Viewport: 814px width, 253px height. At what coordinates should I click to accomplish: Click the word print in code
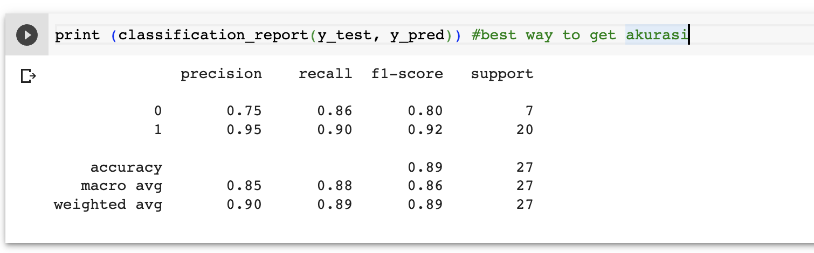(78, 36)
